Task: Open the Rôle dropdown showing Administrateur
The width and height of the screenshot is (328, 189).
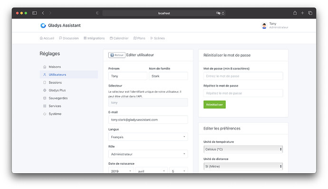Action: click(x=148, y=154)
